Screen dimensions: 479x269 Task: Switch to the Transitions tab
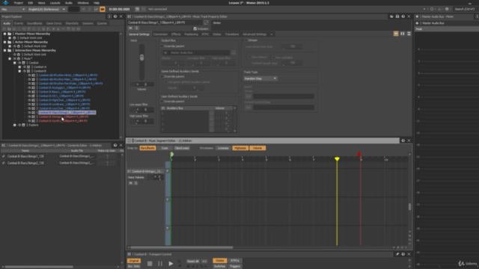coord(232,34)
